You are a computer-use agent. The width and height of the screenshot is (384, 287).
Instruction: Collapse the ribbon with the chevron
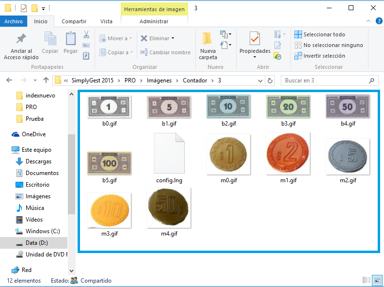pos(368,21)
